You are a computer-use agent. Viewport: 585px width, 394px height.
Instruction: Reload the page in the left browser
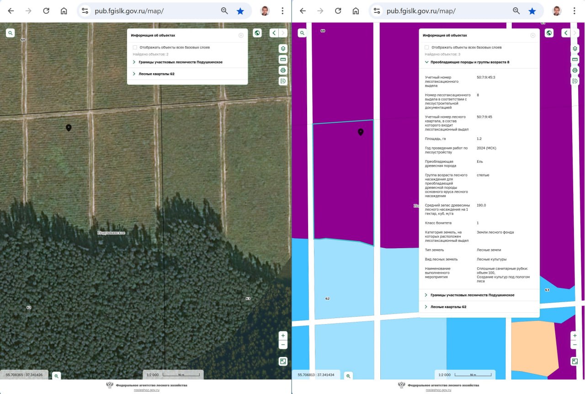46,11
